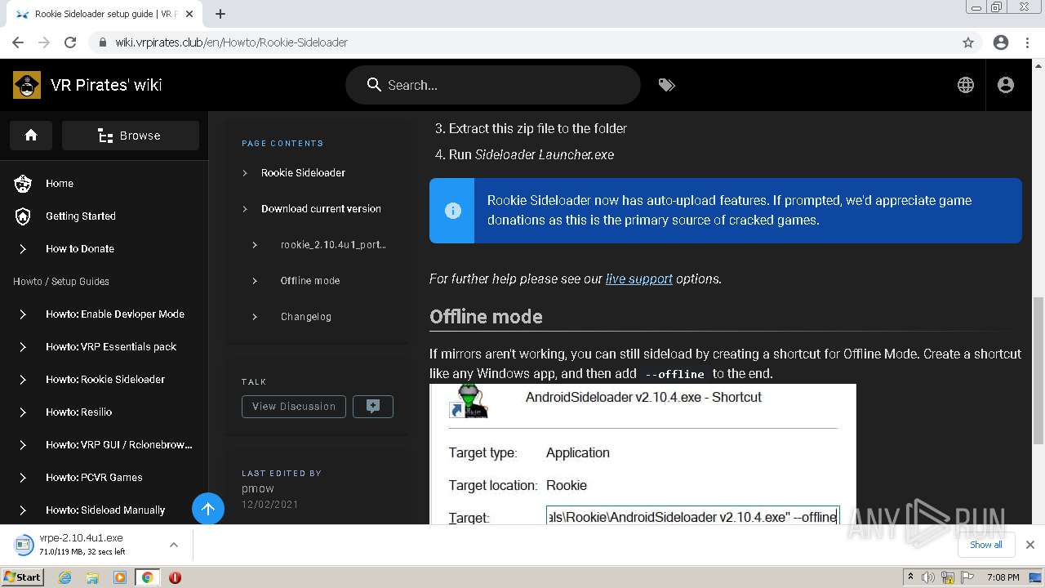The height and width of the screenshot is (588, 1045).
Task: Open a new browser tab
Action: point(220,14)
